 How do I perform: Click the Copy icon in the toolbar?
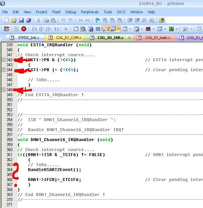click(x=46, y=20)
